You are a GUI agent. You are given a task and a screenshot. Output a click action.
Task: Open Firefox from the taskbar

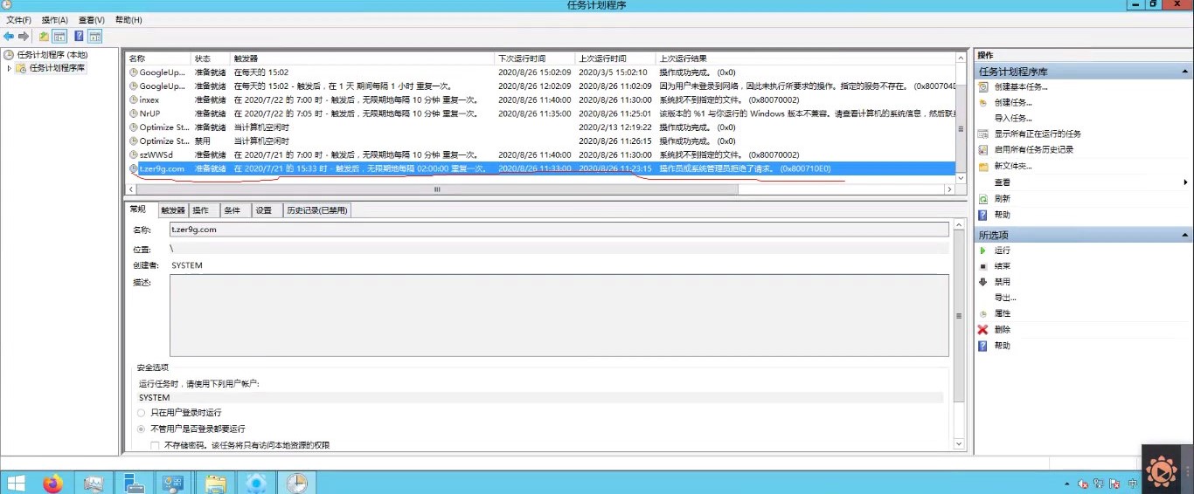tap(53, 483)
